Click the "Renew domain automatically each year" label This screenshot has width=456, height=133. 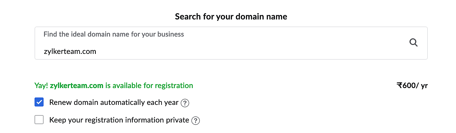click(114, 103)
